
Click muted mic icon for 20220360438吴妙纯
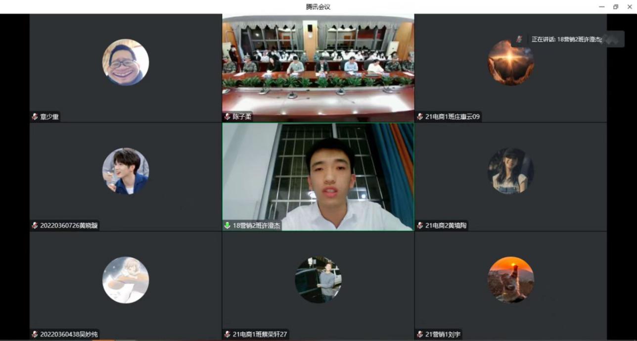coord(35,335)
